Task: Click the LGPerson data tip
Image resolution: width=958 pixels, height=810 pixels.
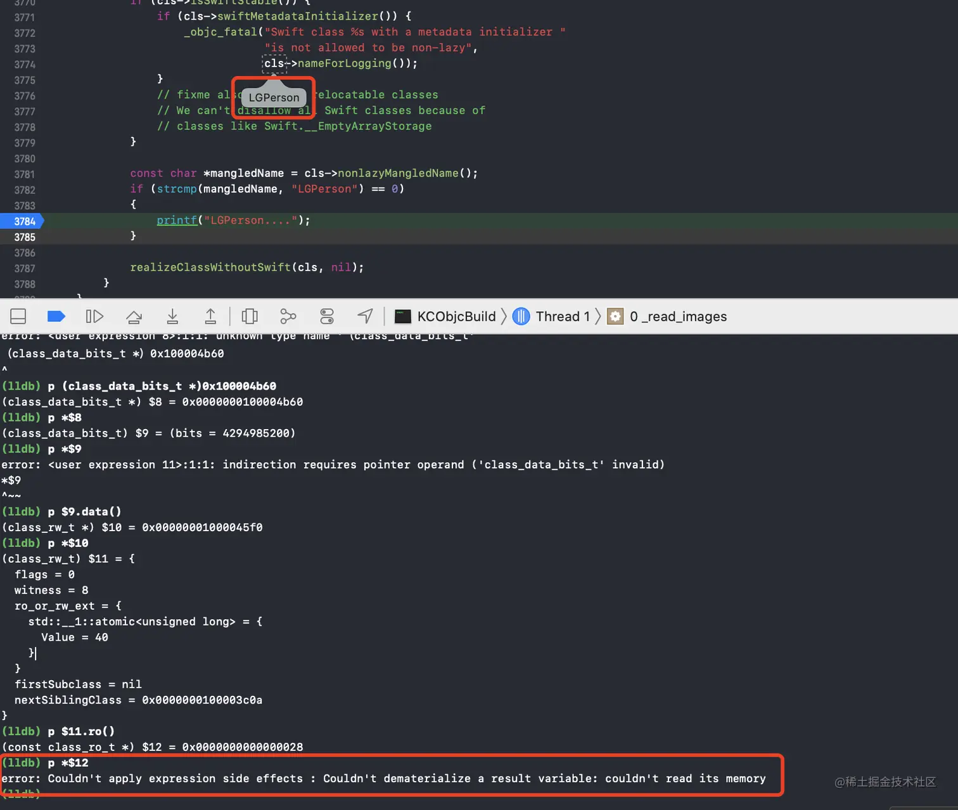Action: [x=274, y=97]
